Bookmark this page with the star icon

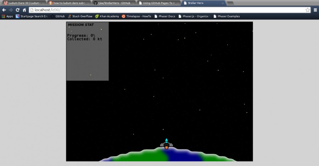(308, 10)
